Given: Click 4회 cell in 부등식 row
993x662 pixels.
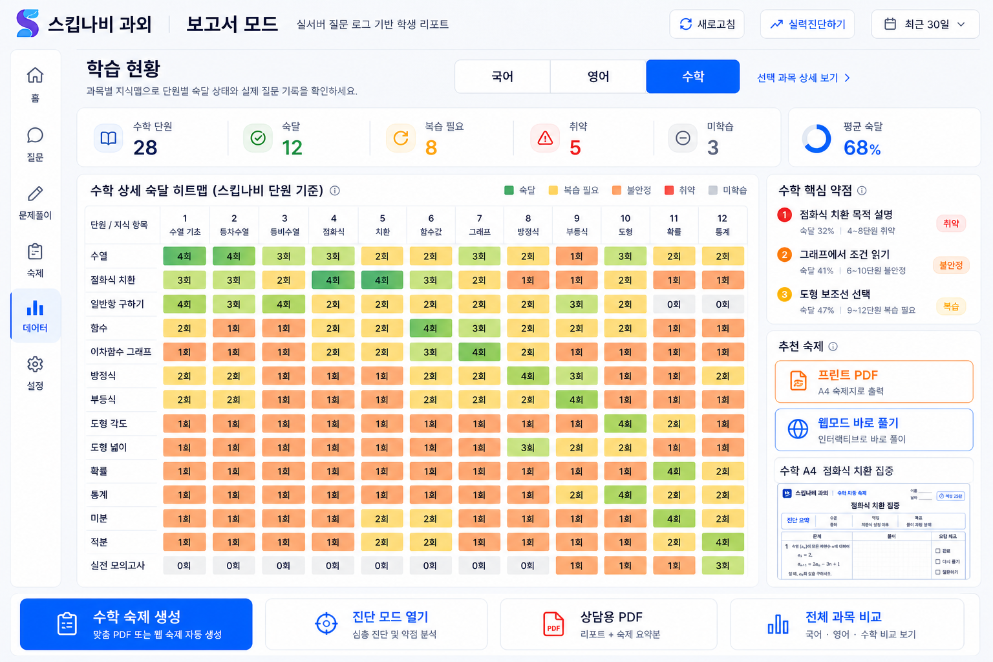Looking at the screenshot, I should [x=576, y=400].
